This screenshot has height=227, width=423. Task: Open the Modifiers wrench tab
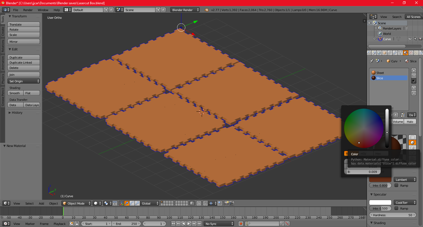pos(395,53)
